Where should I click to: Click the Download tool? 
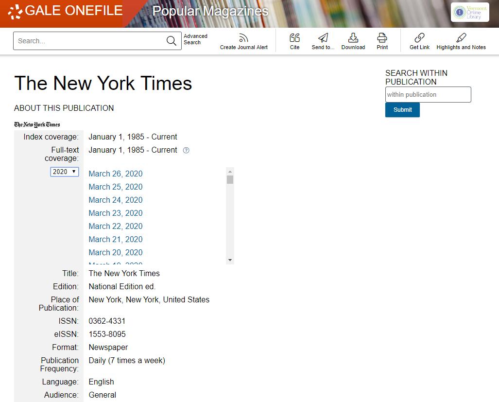[353, 42]
